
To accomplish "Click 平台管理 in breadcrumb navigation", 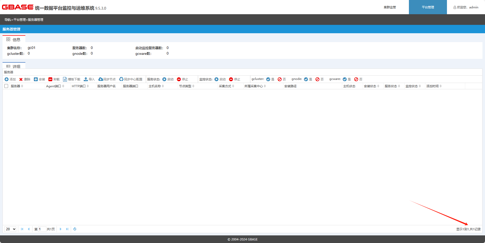I will (20, 20).
